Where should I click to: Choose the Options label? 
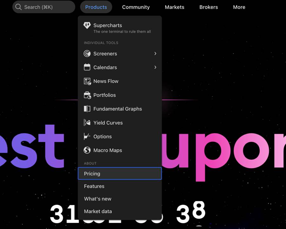point(102,137)
